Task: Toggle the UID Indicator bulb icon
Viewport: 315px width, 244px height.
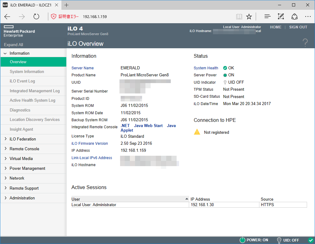Action: coord(225,82)
